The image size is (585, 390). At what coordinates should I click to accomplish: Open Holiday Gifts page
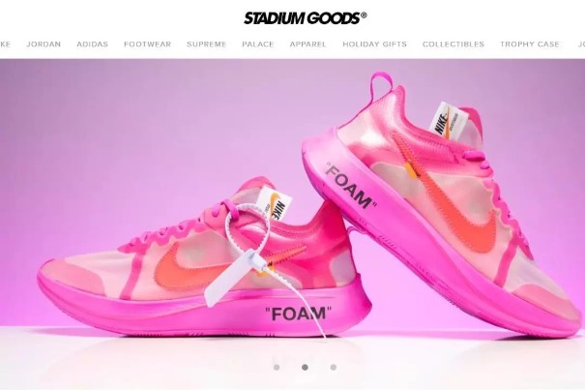[x=374, y=45]
